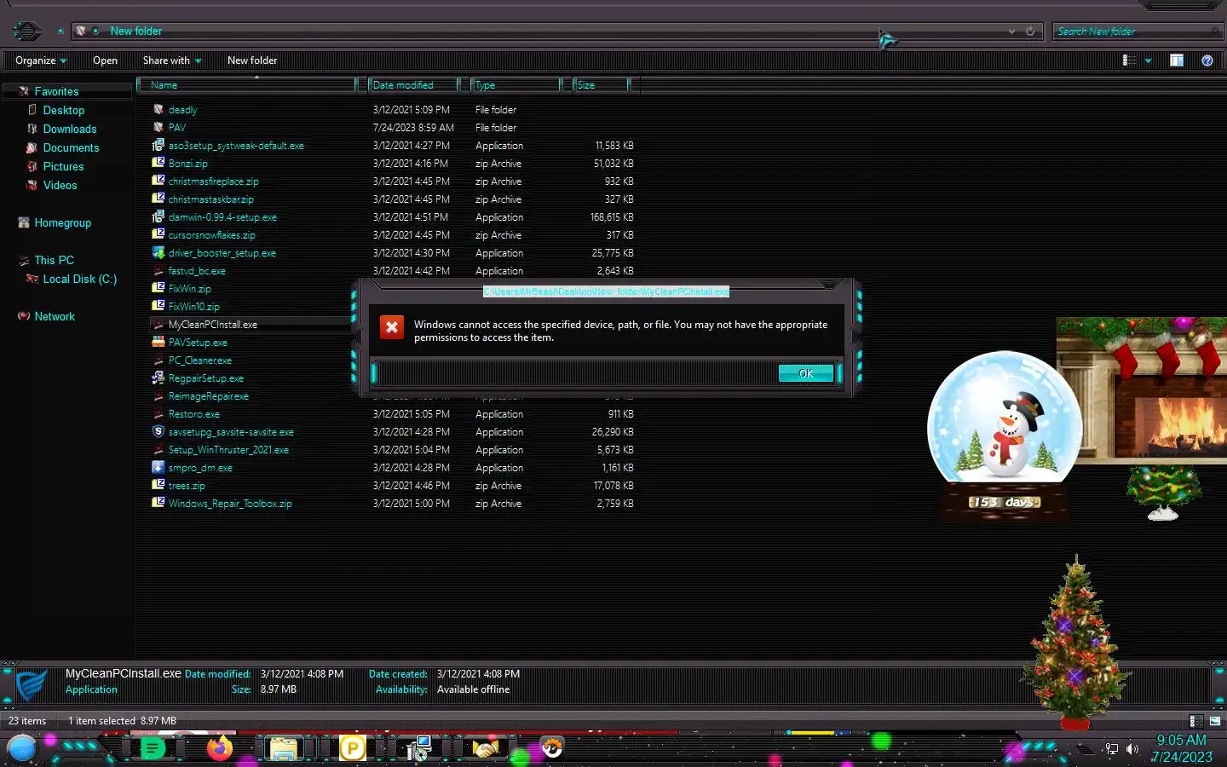
Task: Select the deadly folder icon
Action: [x=158, y=109]
